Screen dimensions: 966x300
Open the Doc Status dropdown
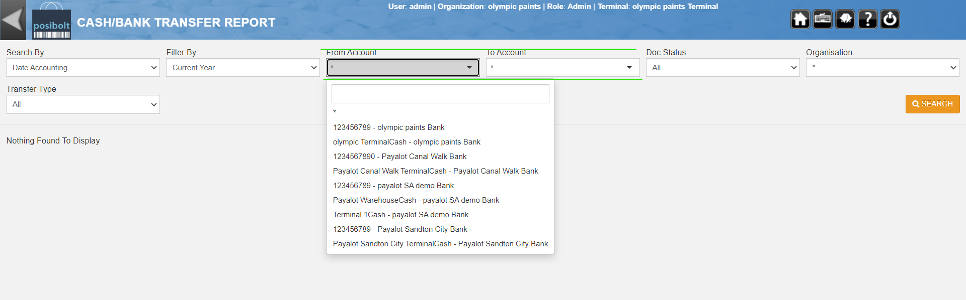pyautogui.click(x=722, y=68)
